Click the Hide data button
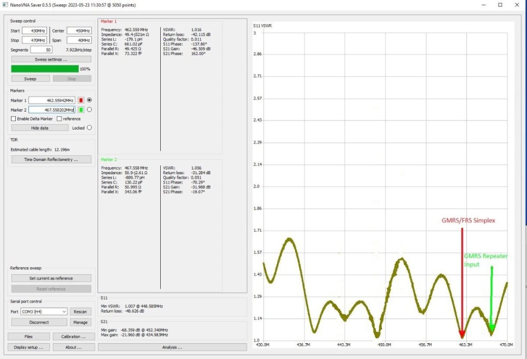The width and height of the screenshot is (527, 359). [40, 127]
